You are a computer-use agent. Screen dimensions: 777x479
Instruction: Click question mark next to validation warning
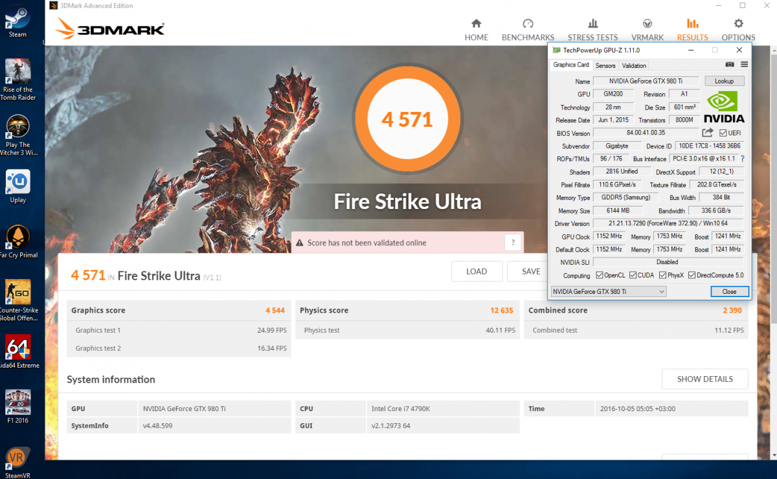point(513,243)
